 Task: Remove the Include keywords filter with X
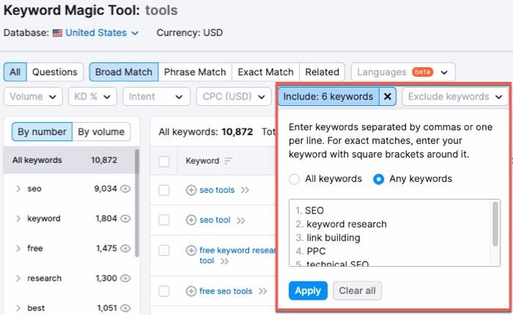388,96
